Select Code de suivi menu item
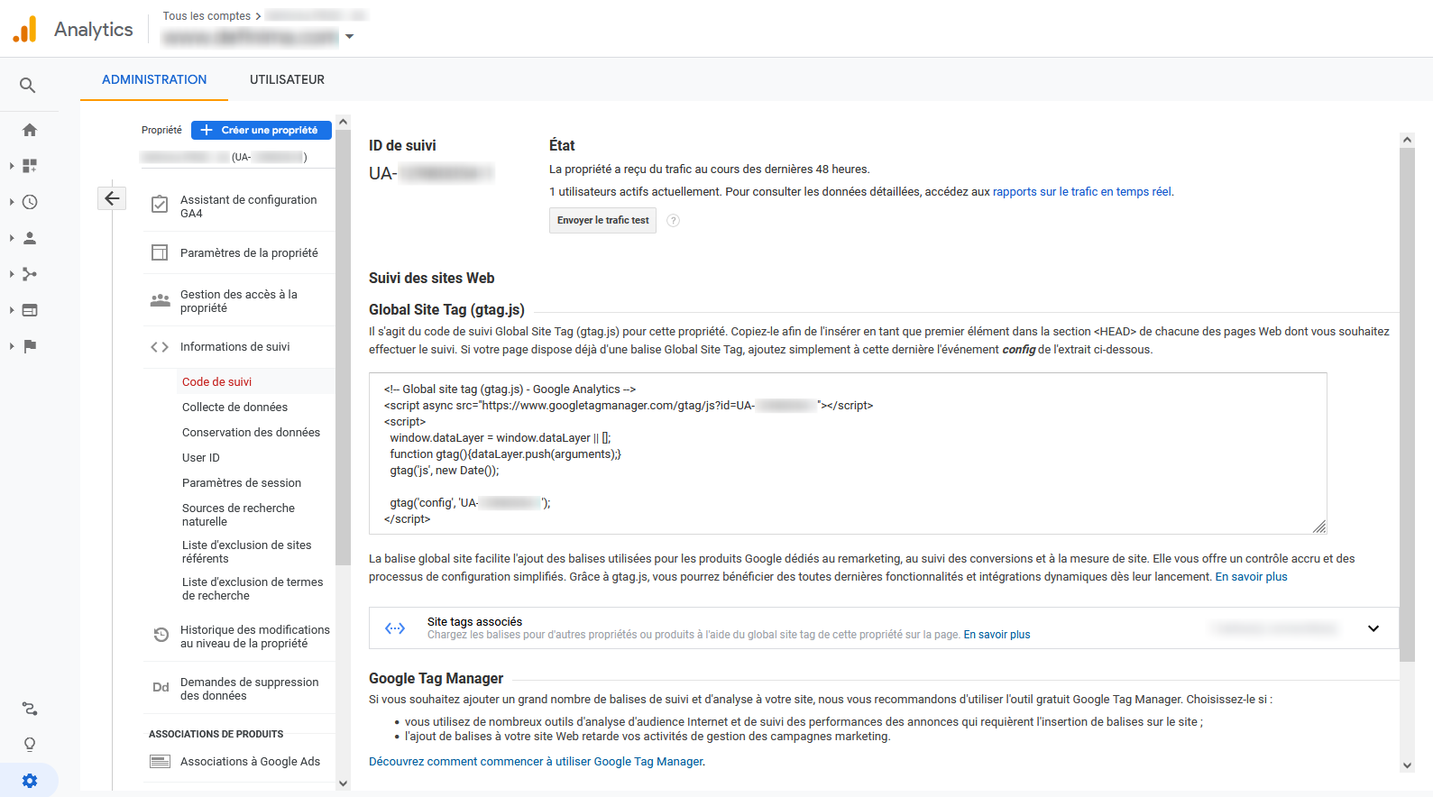Screen dimensions: 1433x797 click(216, 382)
